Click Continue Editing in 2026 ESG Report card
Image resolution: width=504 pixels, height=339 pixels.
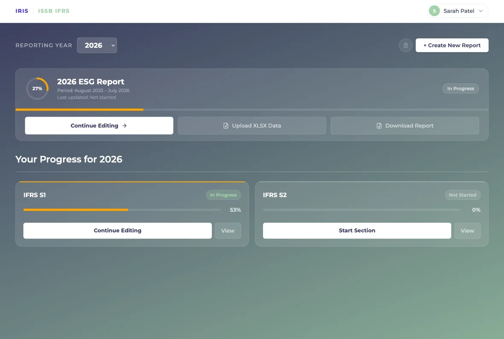[x=99, y=126]
